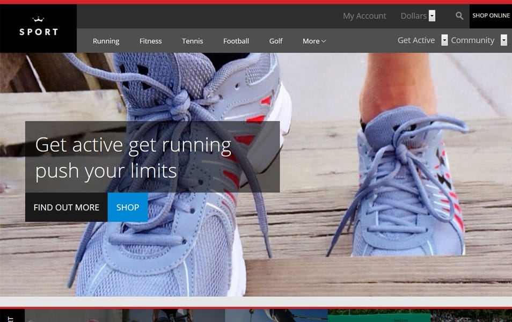Switch to the Tennis category

(x=192, y=41)
